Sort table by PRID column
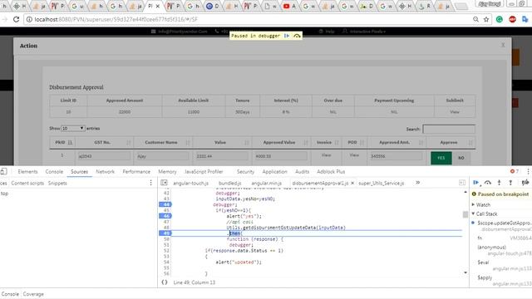Screen dimensions: 532x299 click(x=62, y=142)
